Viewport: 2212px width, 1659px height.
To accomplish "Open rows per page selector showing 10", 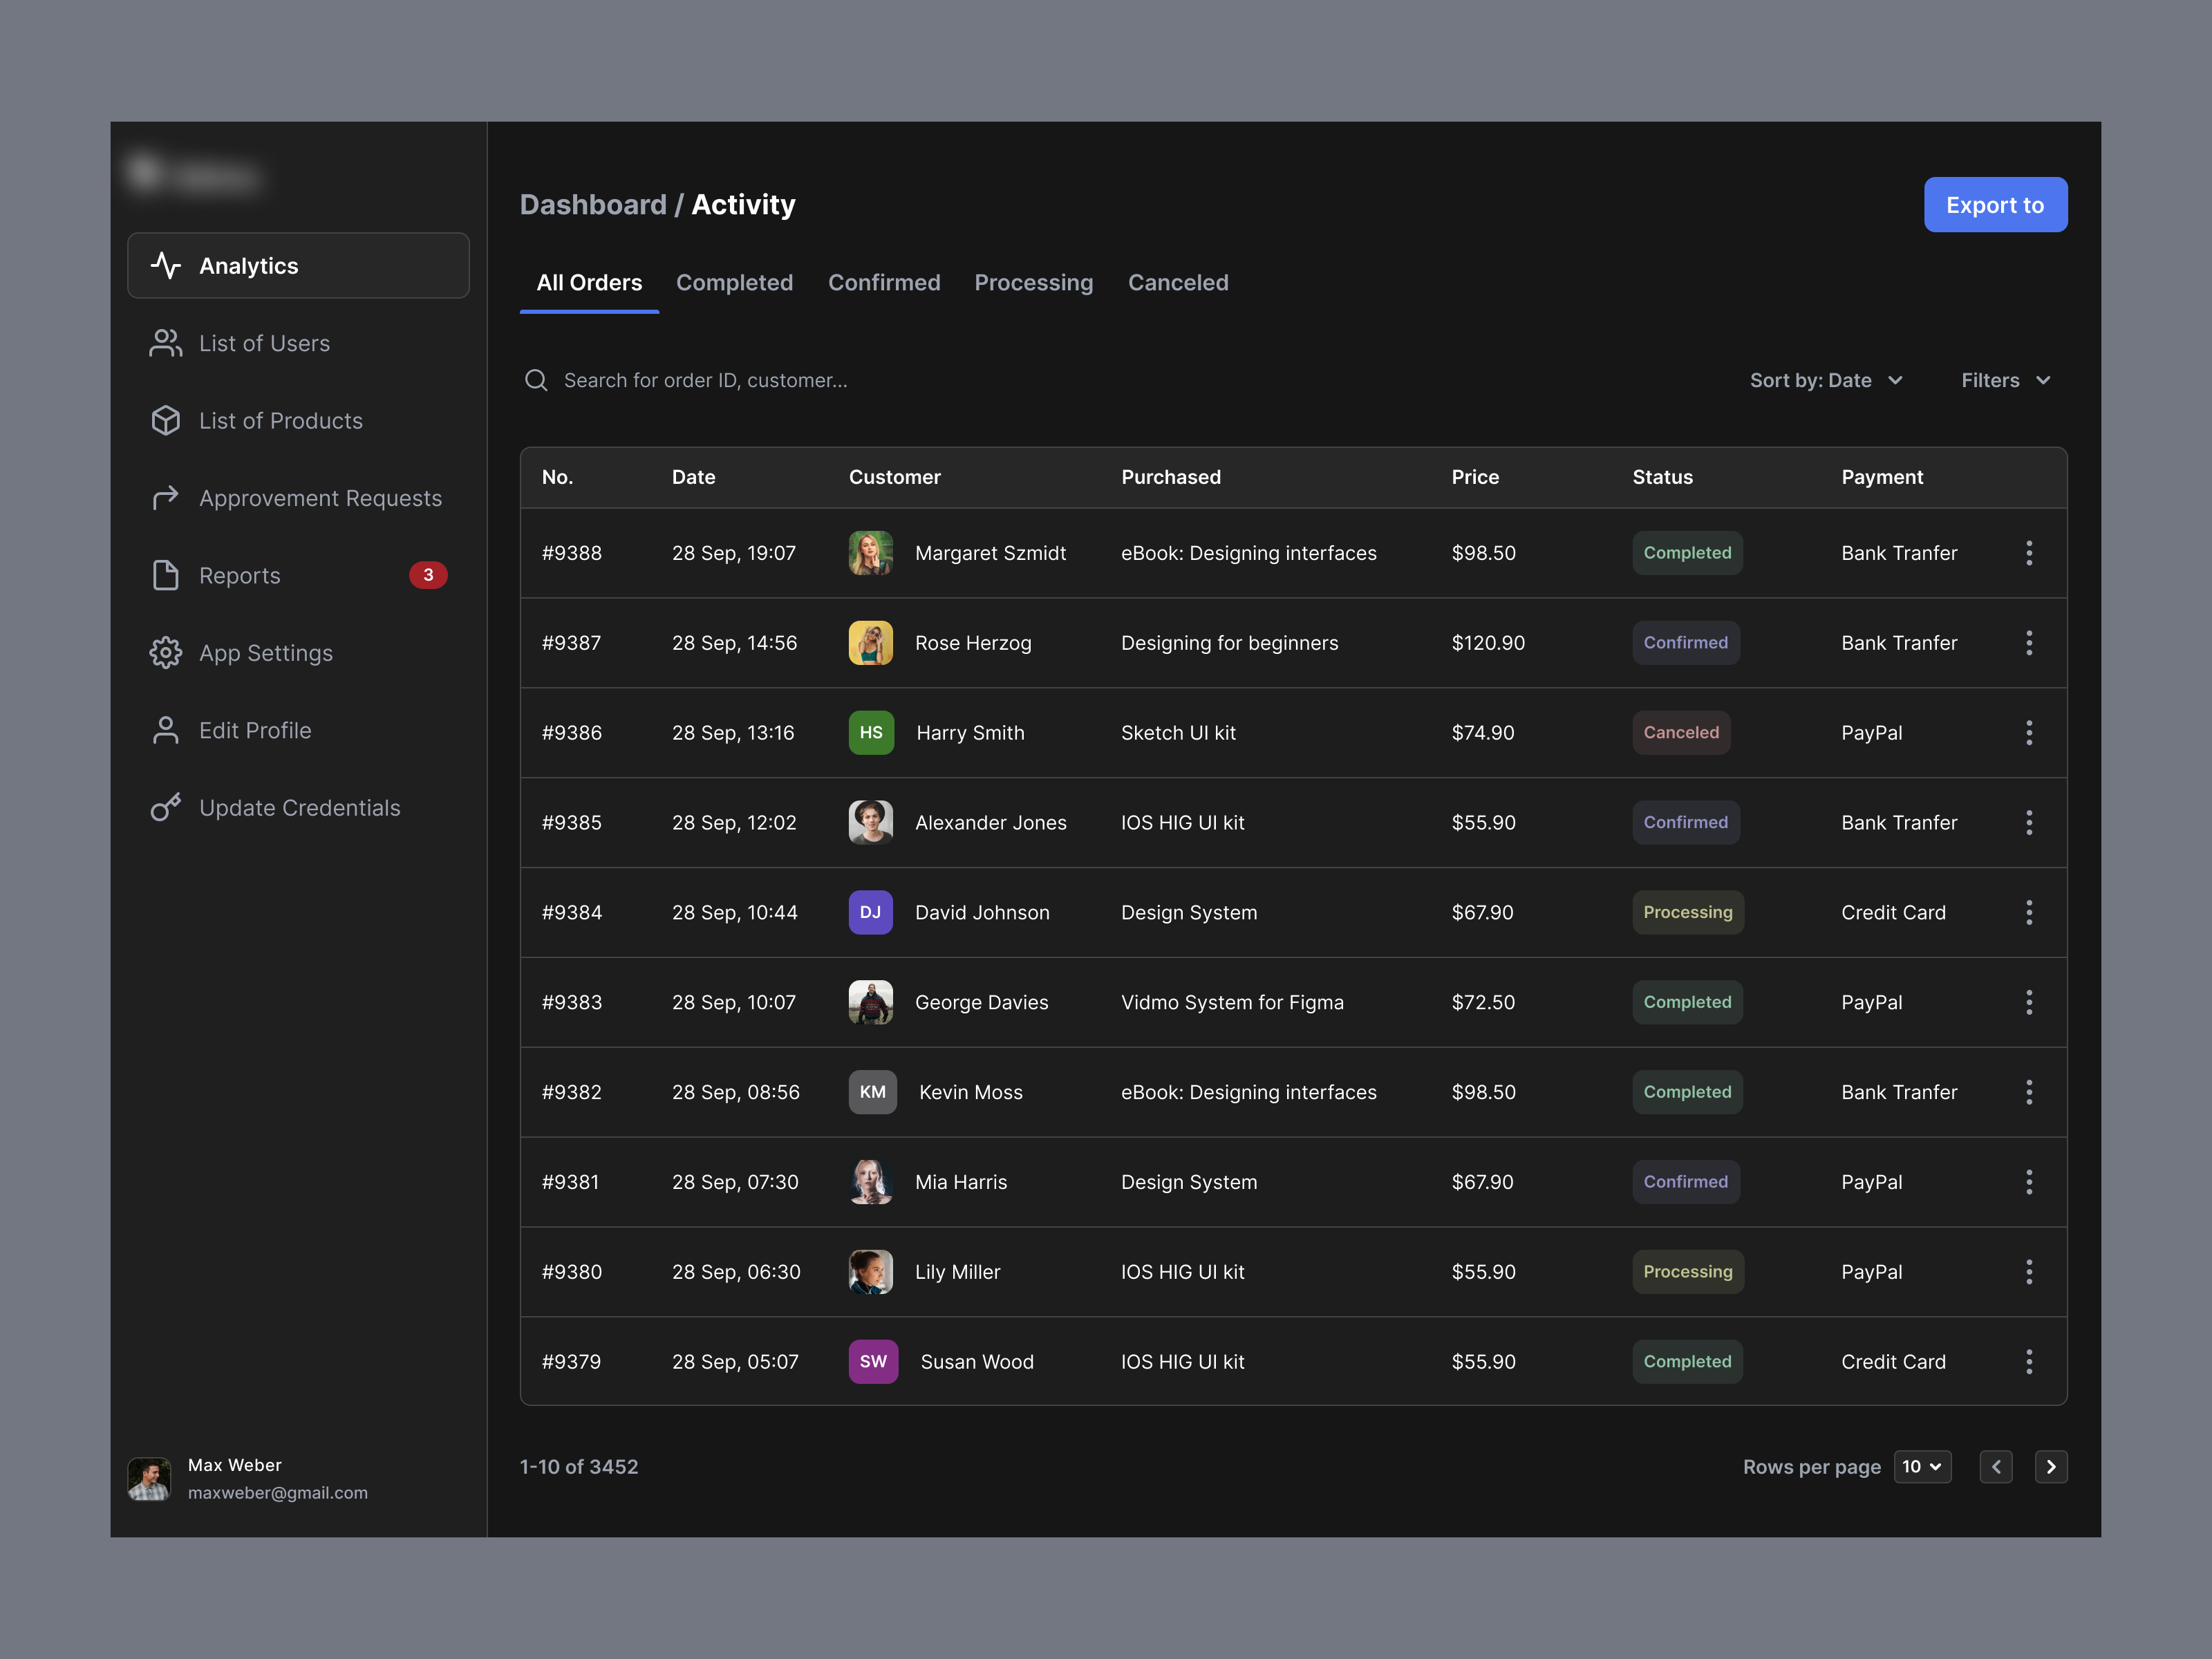I will [1921, 1467].
